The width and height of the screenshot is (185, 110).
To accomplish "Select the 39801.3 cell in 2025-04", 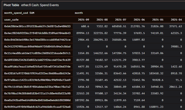I will tap(175, 47).
